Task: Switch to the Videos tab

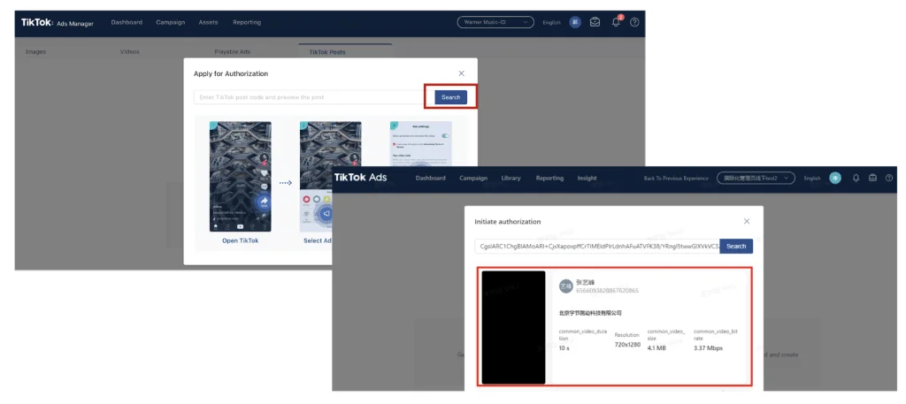Action: (x=129, y=51)
